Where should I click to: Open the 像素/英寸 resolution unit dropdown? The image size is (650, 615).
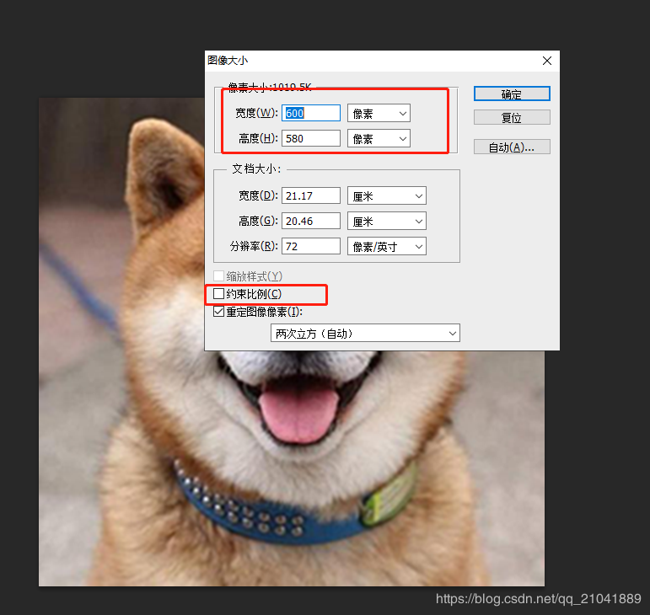(386, 246)
